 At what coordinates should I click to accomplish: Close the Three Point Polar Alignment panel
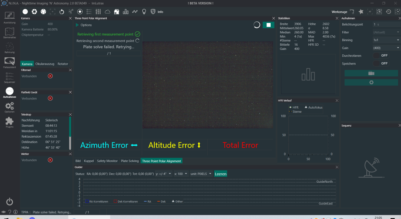(x=273, y=18)
